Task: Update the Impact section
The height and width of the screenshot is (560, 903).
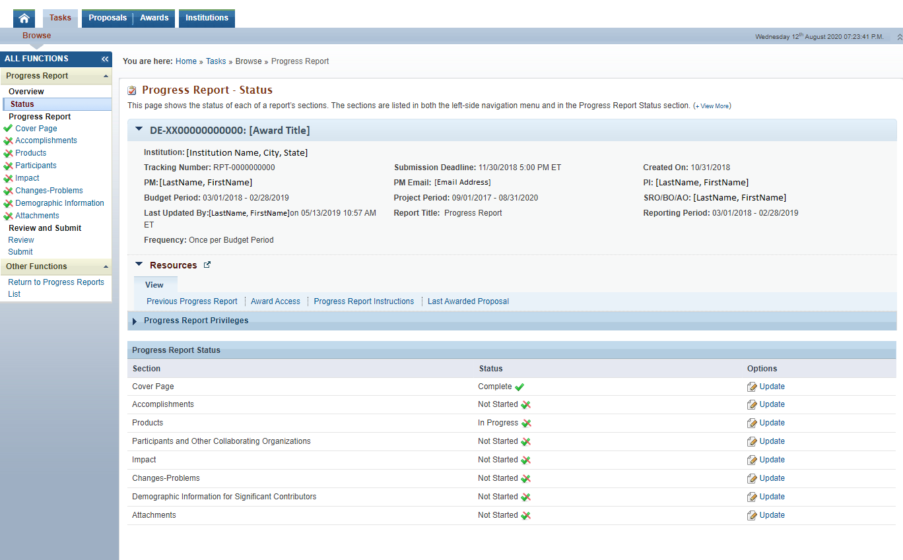Action: coord(771,460)
